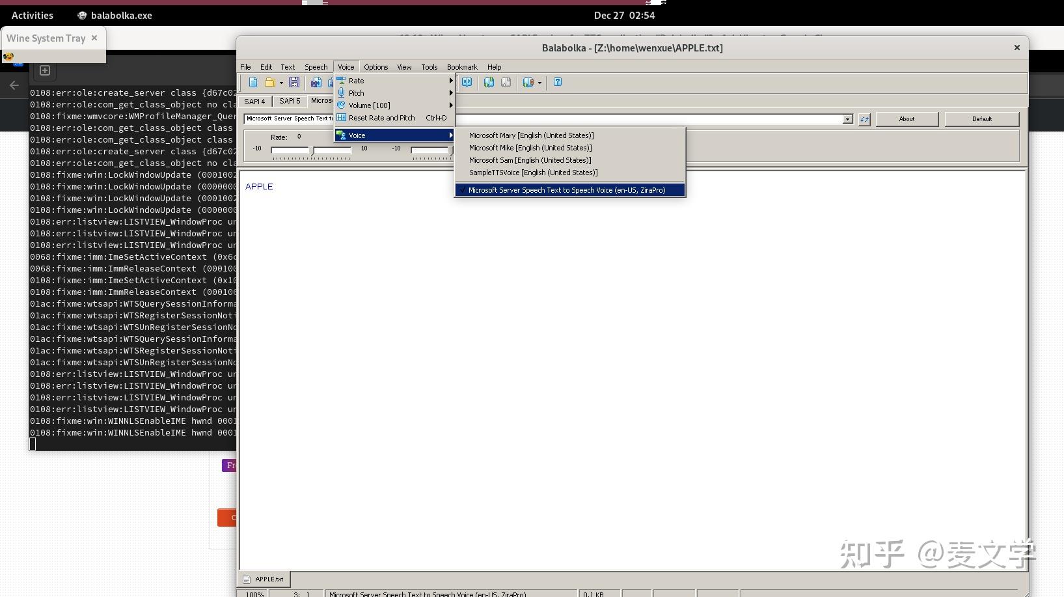Switch to the Microsoft Speech Platform tab
Viewport: 1064px width, 597px height.
[x=321, y=101]
